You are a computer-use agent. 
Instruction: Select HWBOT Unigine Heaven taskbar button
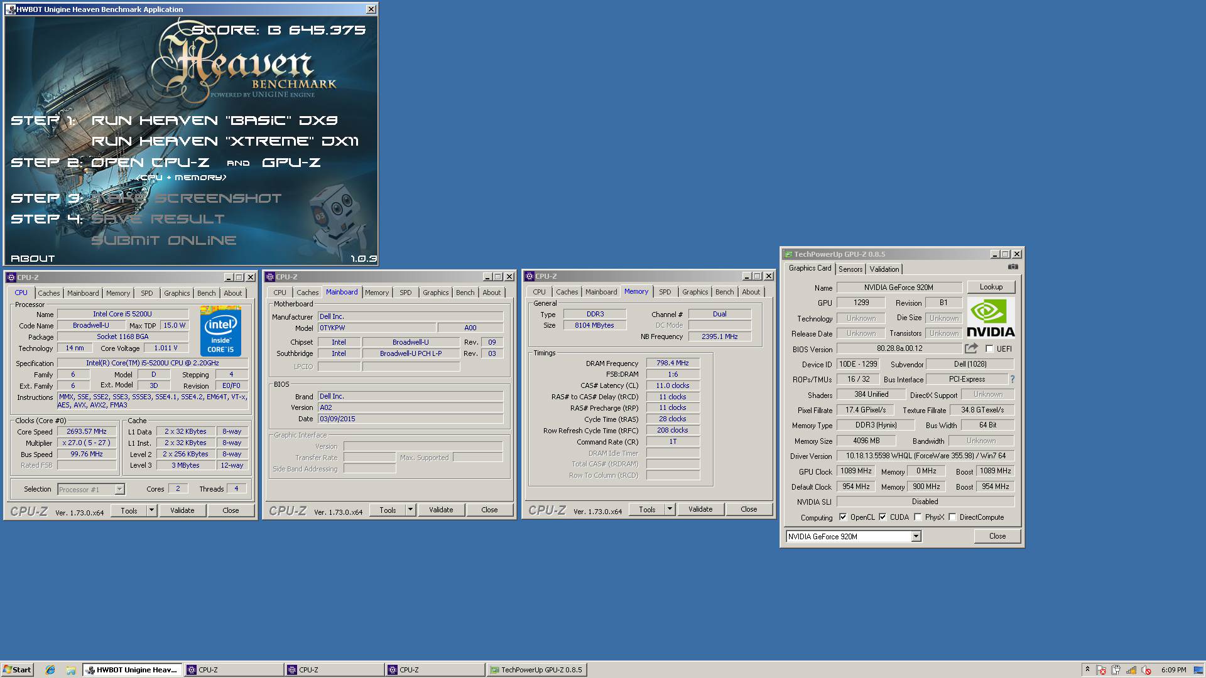(133, 670)
